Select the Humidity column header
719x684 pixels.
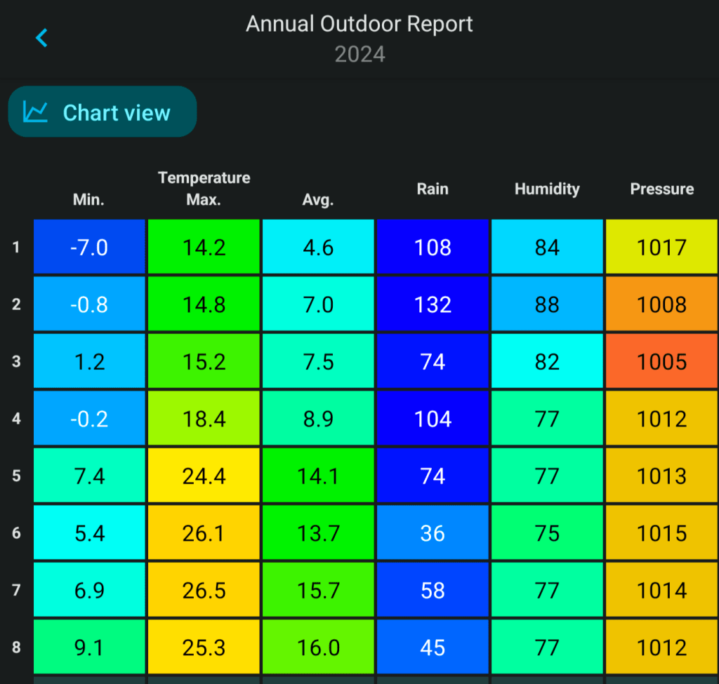(x=547, y=189)
